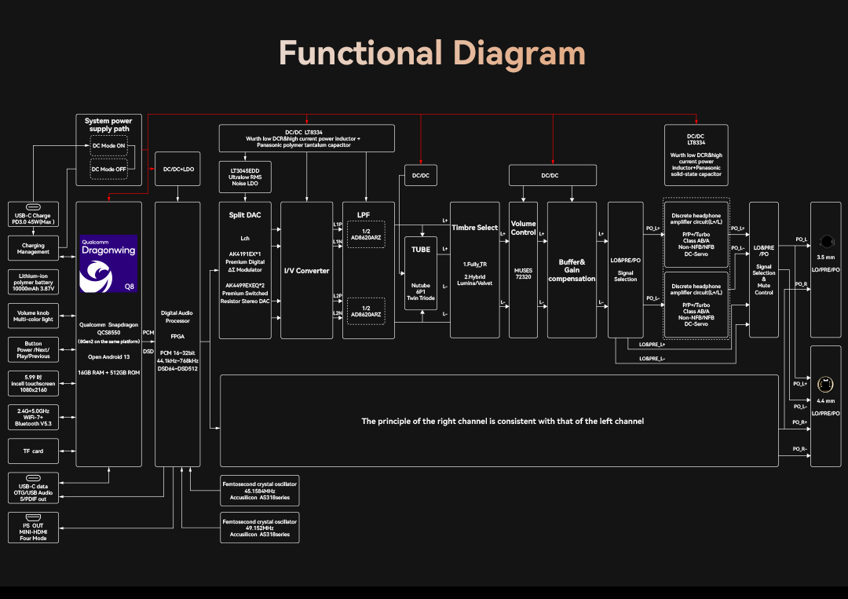Click the Volume Control heading

[524, 228]
